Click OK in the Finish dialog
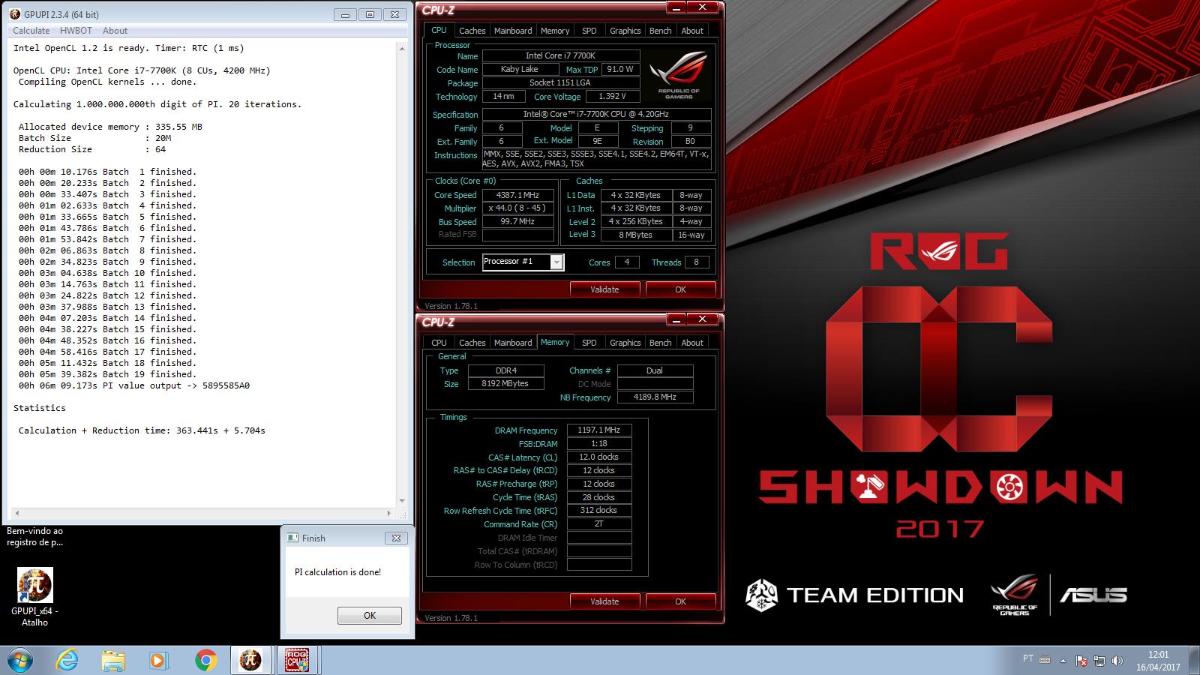This screenshot has height=675, width=1200. tap(370, 615)
